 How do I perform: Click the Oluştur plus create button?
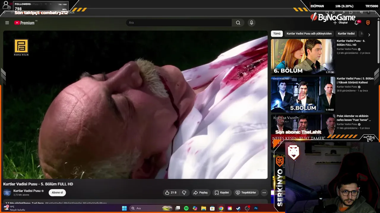click(340, 23)
